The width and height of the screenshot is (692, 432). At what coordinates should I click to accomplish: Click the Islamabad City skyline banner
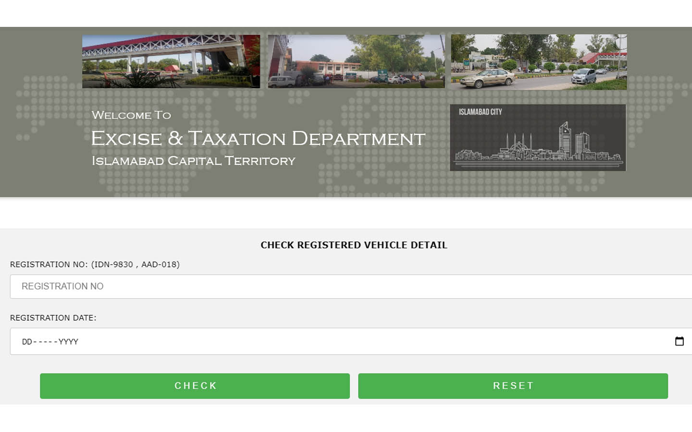click(x=537, y=138)
